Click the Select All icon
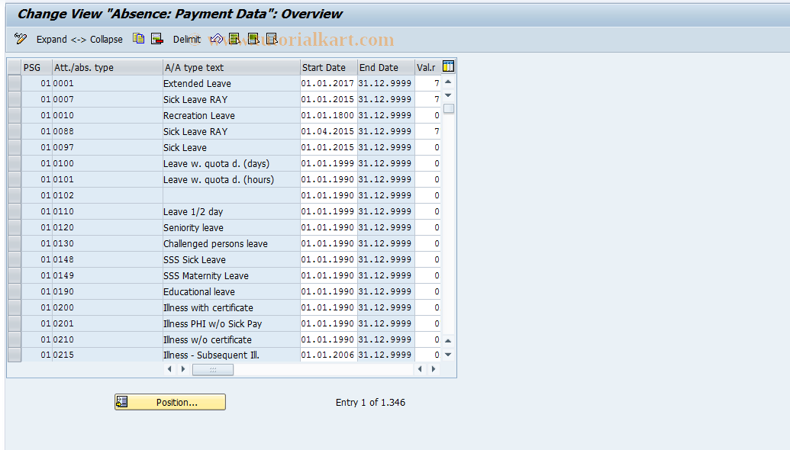The height and width of the screenshot is (450, 790). tap(234, 39)
